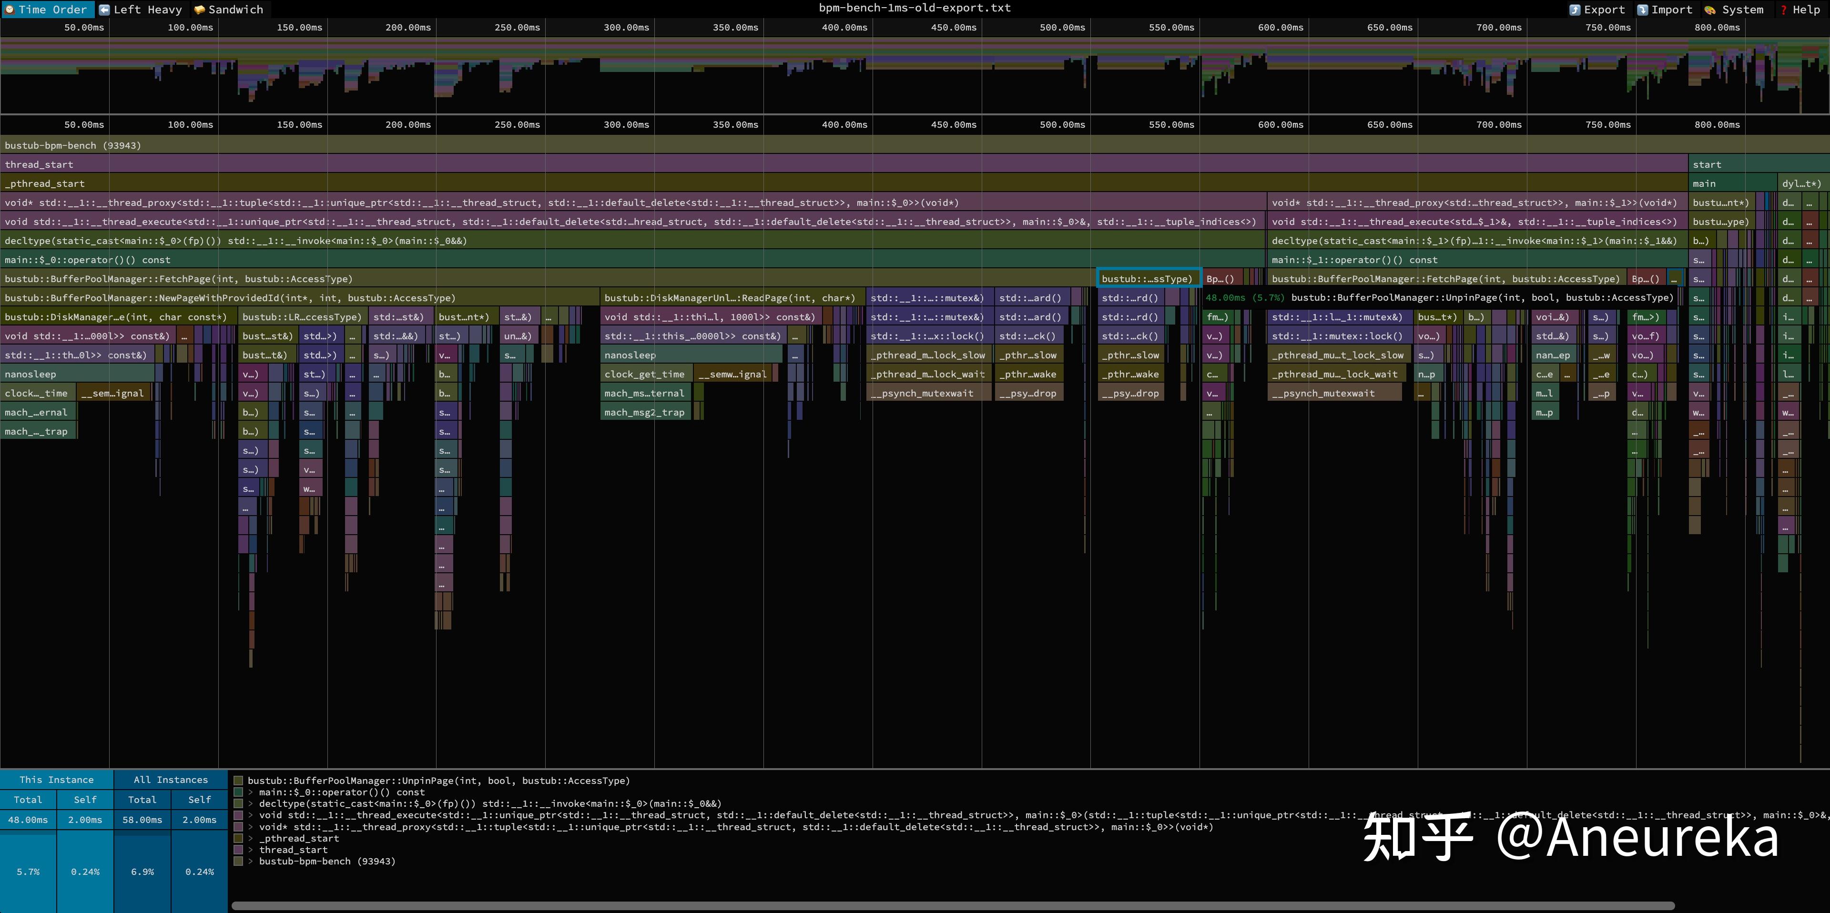Viewport: 1830px width, 913px height.
Task: Click the __semw...ignal frame under ReadPage
Action: pyautogui.click(x=733, y=374)
